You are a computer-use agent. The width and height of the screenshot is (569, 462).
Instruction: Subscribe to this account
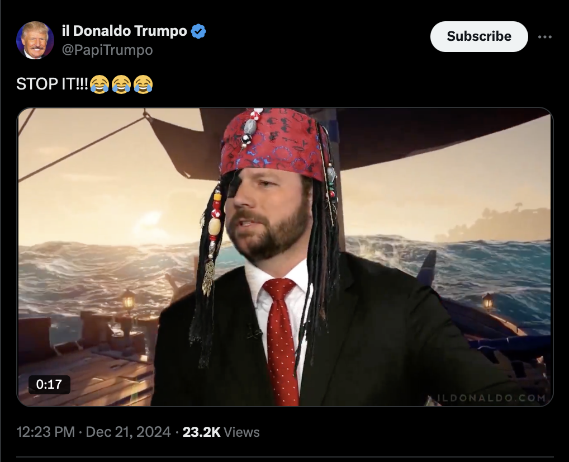[479, 36]
